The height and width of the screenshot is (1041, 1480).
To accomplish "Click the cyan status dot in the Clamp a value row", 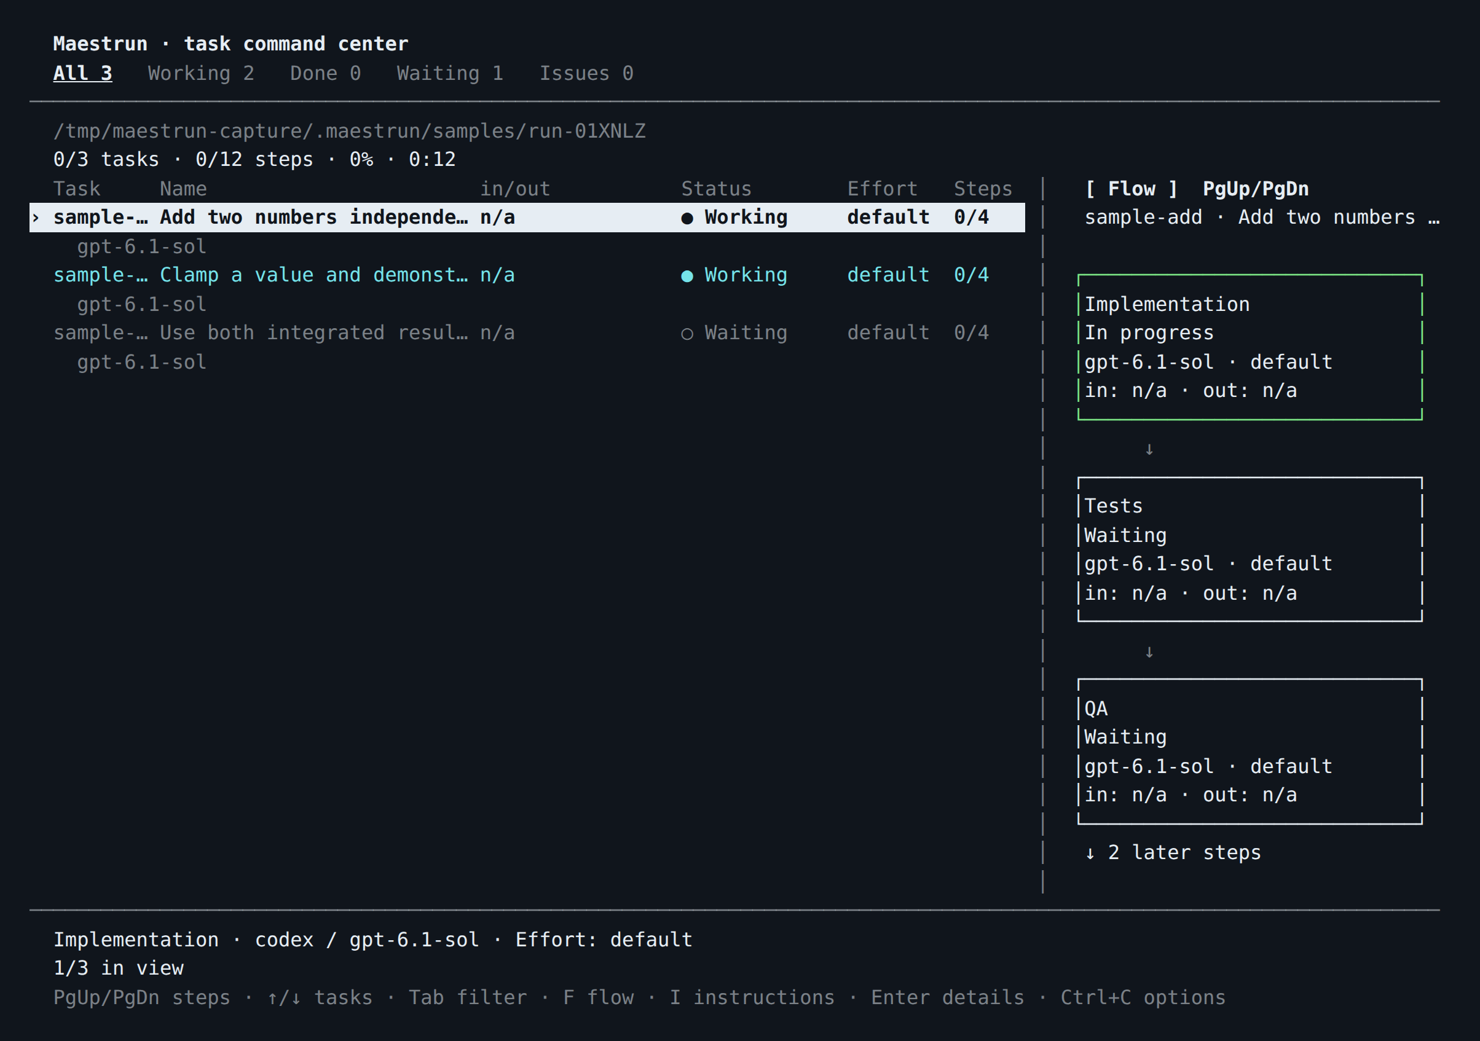I will [x=687, y=277].
